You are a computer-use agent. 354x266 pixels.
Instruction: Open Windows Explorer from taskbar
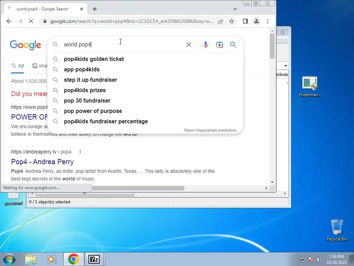pyautogui.click(x=31, y=259)
